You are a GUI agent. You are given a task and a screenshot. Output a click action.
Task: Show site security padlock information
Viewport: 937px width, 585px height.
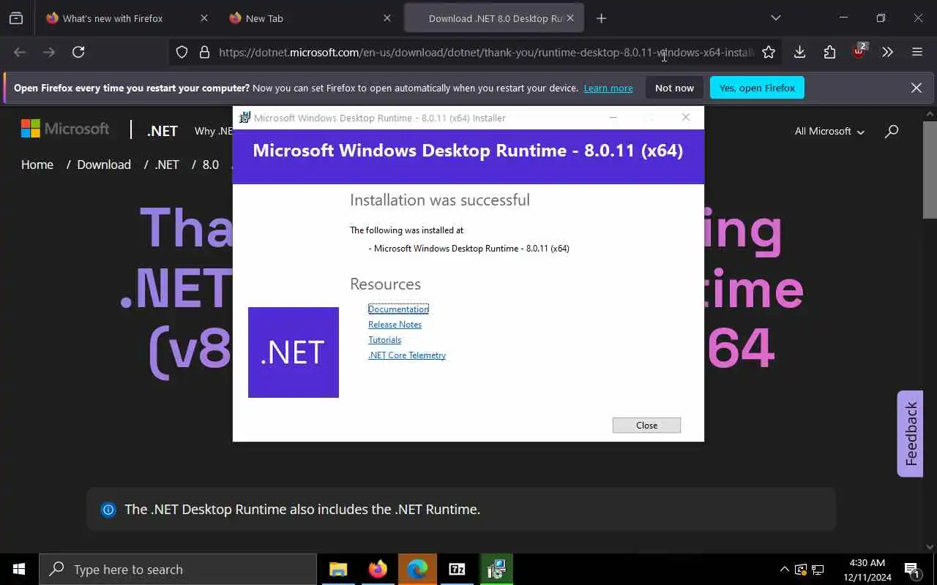[x=204, y=52]
